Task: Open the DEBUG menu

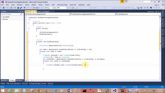Action: (34, 5)
